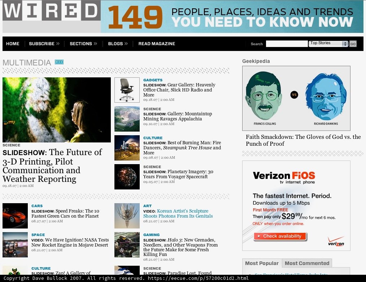This screenshot has width=366, height=282.
Task: Open The Future of 3-D Printing headline
Action: point(52,166)
